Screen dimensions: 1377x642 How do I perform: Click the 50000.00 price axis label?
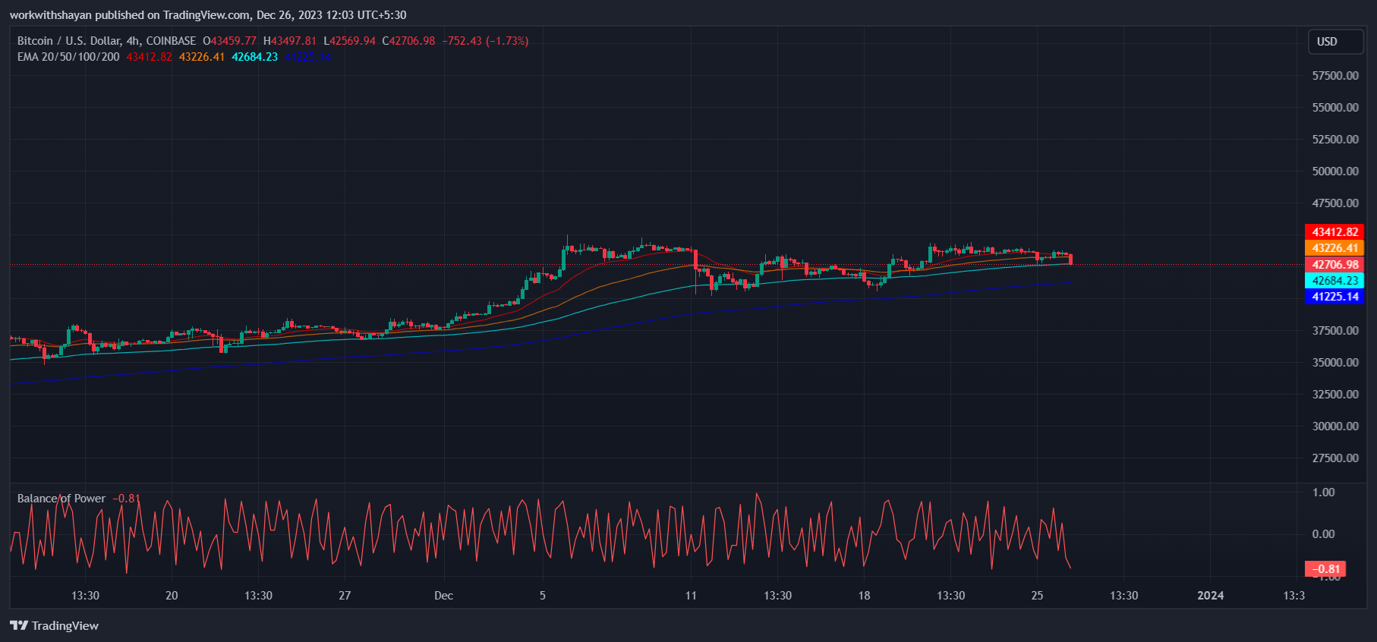tap(1335, 172)
